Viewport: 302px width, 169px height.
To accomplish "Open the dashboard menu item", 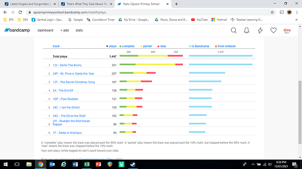I will coord(45,30).
